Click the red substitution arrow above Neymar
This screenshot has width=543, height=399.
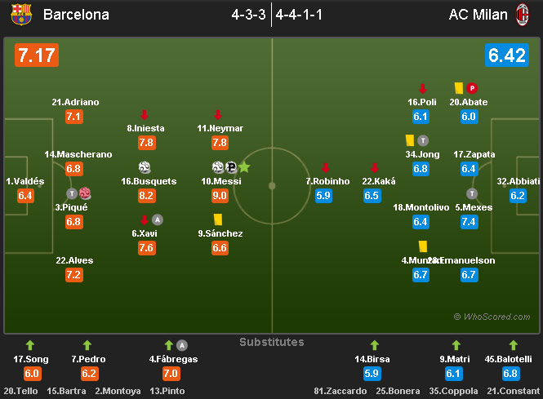coord(218,114)
